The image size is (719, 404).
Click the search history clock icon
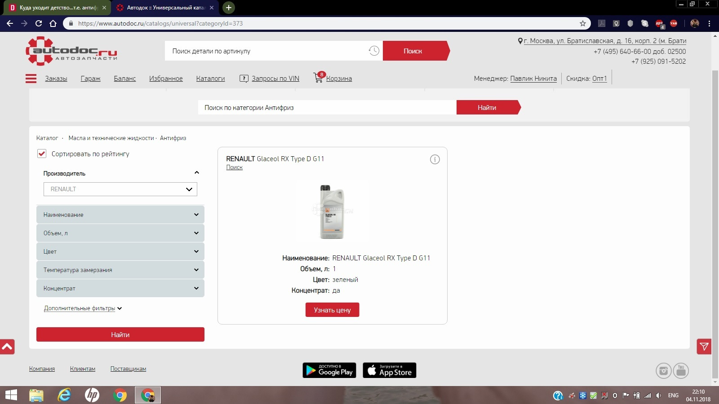[x=374, y=51]
